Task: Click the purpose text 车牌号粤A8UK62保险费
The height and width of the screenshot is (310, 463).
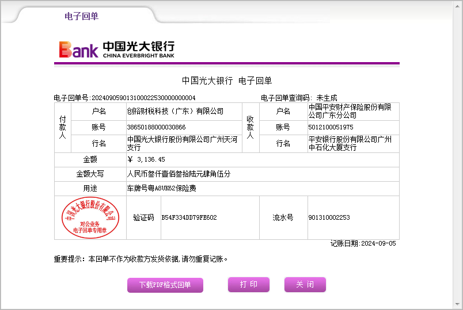Action: pyautogui.click(x=165, y=188)
